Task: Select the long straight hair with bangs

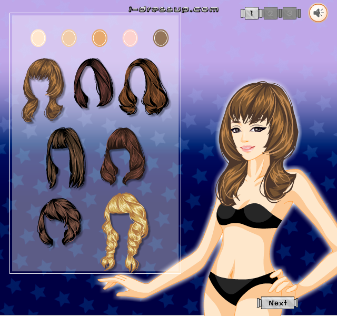Action: tap(66, 158)
